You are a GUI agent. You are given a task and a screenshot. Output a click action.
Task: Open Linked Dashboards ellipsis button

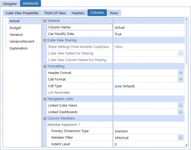tap(180, 112)
